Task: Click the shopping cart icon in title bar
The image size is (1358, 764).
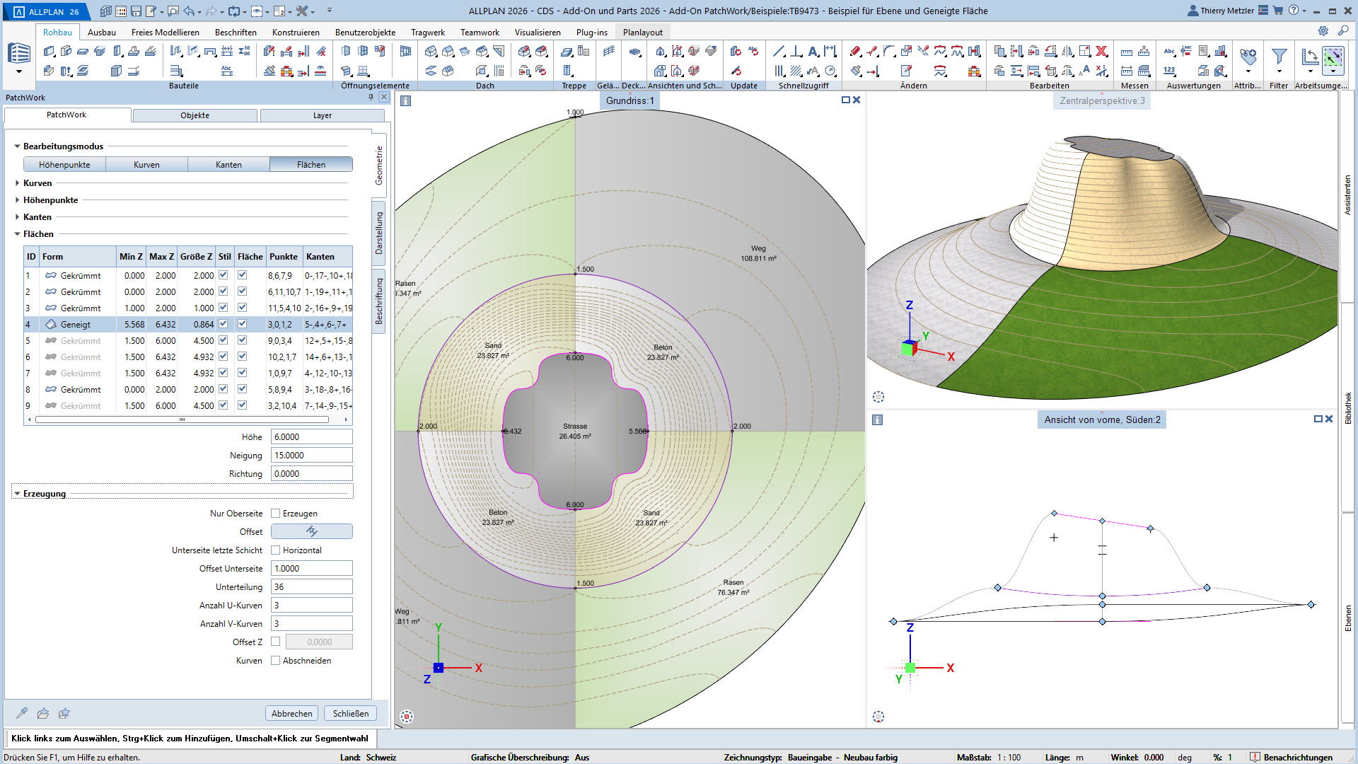Action: (x=1278, y=11)
